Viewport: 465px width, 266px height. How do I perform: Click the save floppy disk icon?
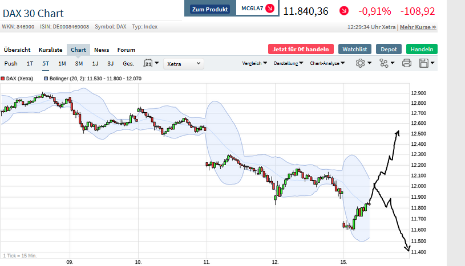click(x=424, y=63)
